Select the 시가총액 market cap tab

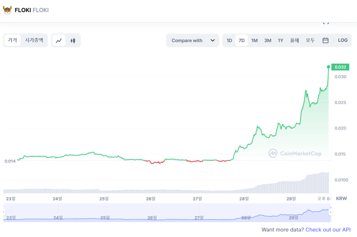pos(34,40)
